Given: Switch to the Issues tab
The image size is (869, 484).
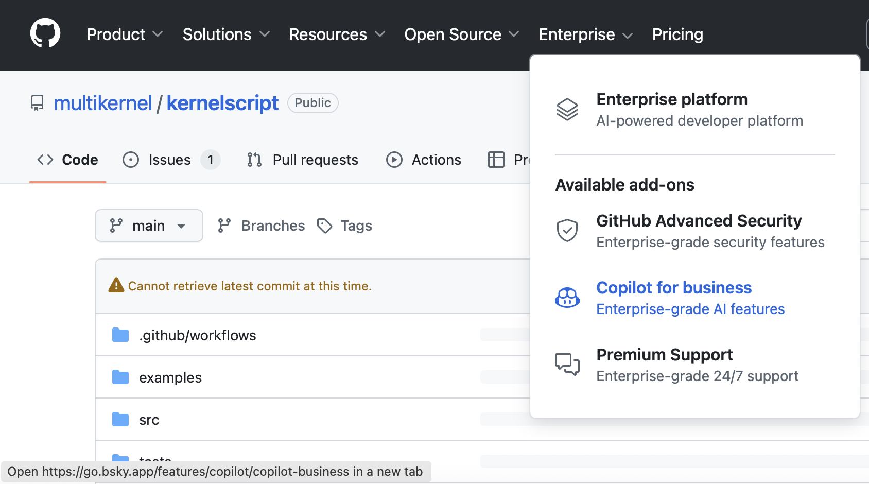Looking at the screenshot, I should click(x=169, y=160).
